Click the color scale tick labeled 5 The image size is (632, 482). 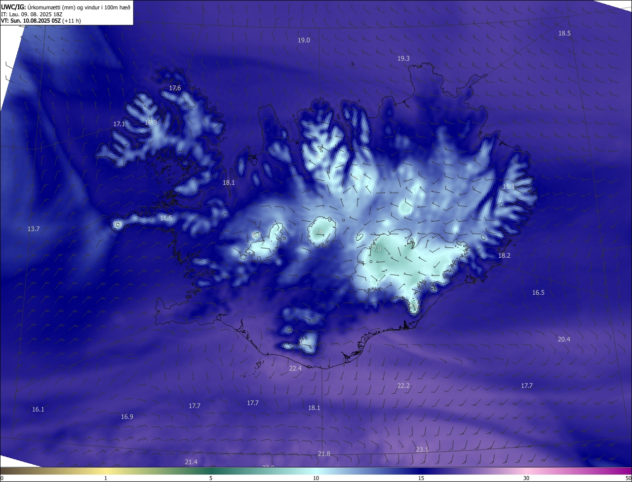coord(211,479)
